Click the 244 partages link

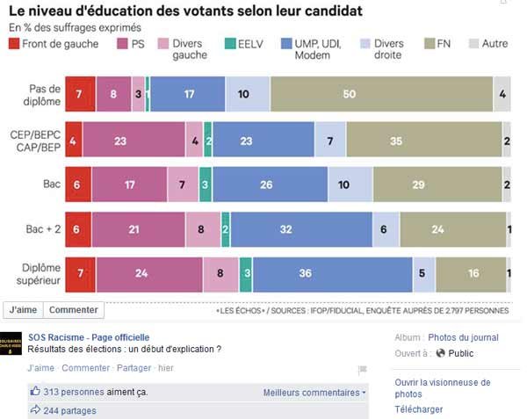click(x=69, y=410)
